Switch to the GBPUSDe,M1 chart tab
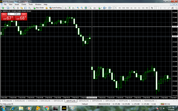The width and height of the screenshot is (178, 111). click(x=58, y=101)
